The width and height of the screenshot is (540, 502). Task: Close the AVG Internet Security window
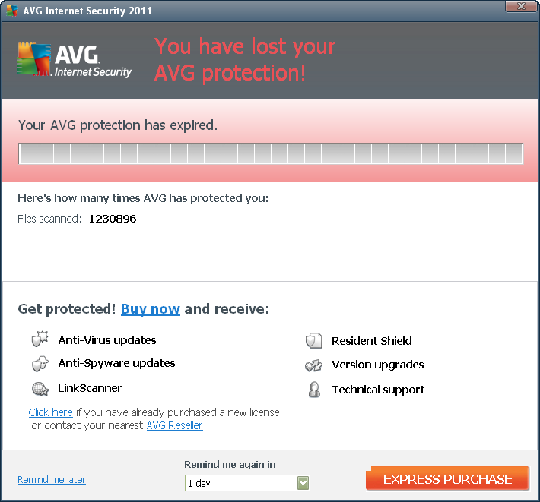pyautogui.click(x=521, y=6)
